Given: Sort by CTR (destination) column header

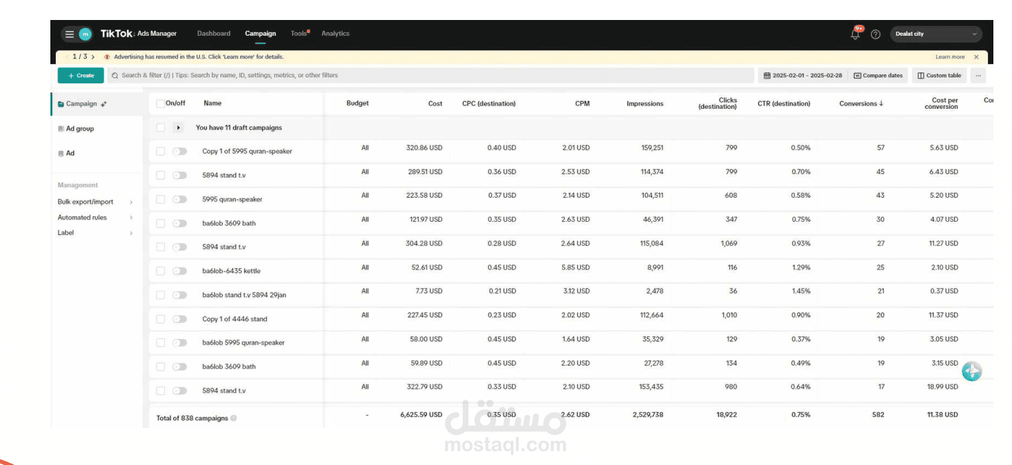Looking at the screenshot, I should (784, 104).
